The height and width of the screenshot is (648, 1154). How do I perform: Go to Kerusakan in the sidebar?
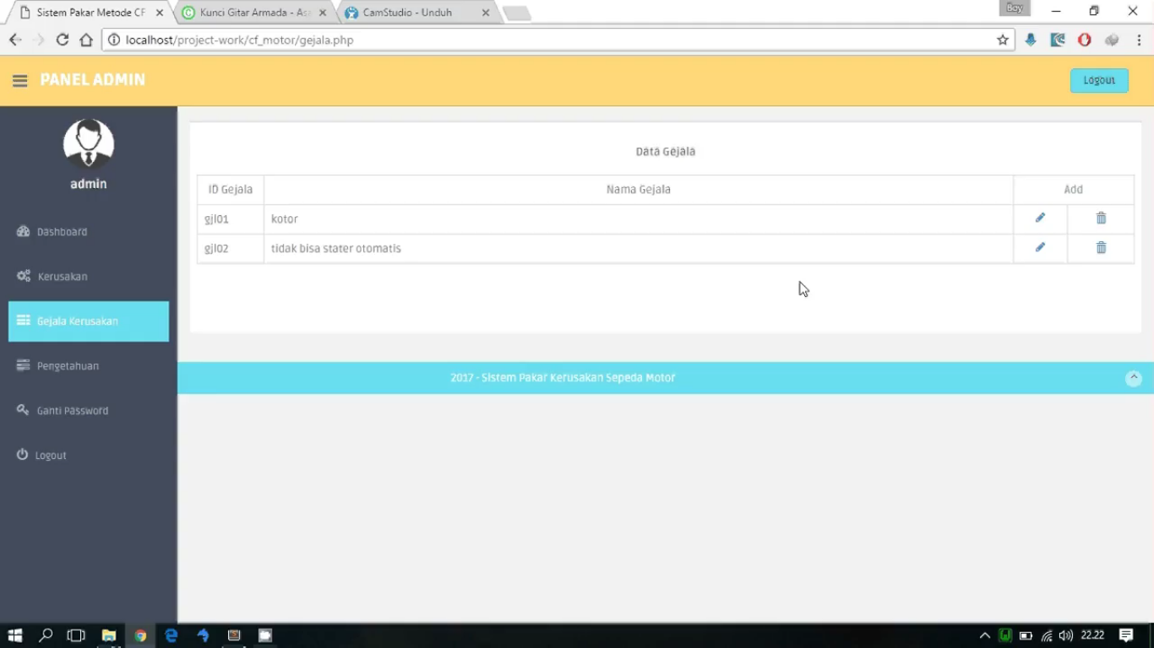pos(63,277)
